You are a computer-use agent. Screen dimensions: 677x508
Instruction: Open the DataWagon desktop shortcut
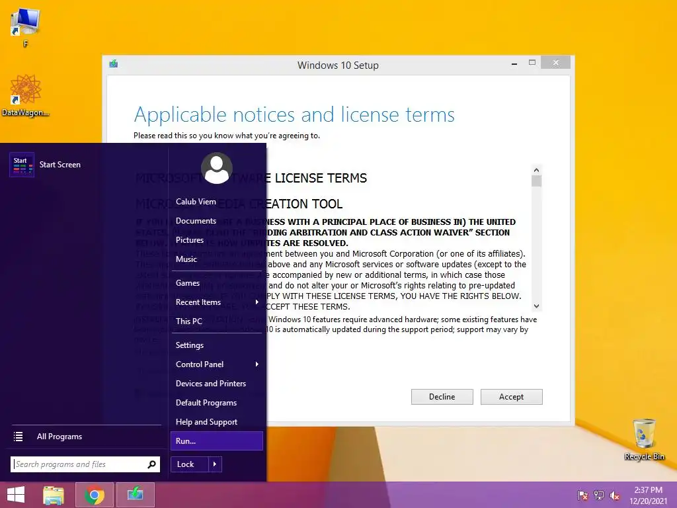(x=25, y=95)
